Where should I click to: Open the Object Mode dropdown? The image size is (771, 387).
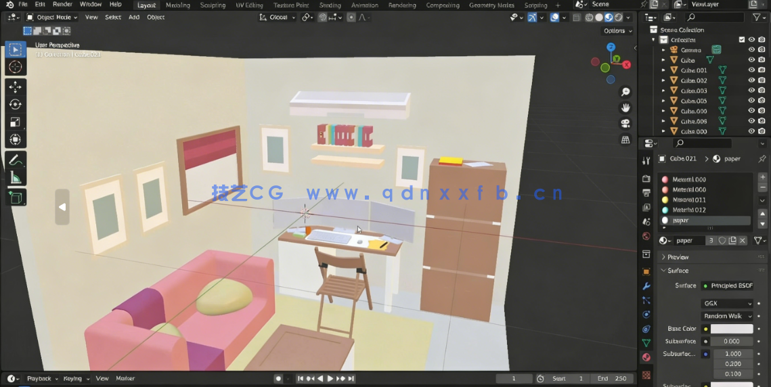click(x=52, y=17)
